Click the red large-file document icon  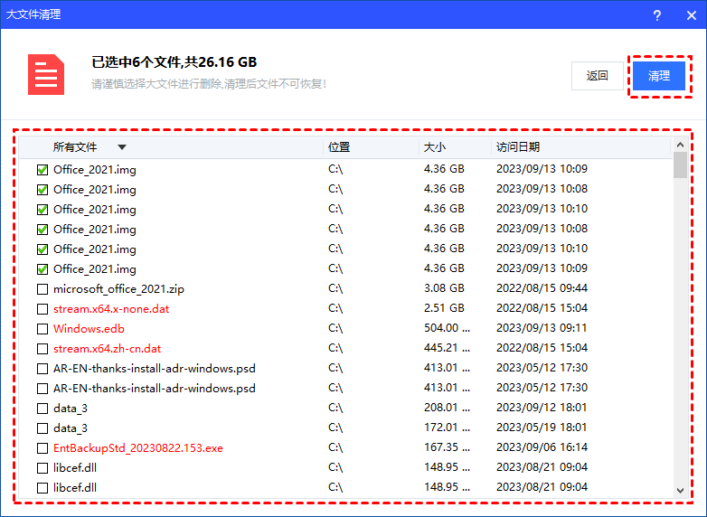[46, 75]
